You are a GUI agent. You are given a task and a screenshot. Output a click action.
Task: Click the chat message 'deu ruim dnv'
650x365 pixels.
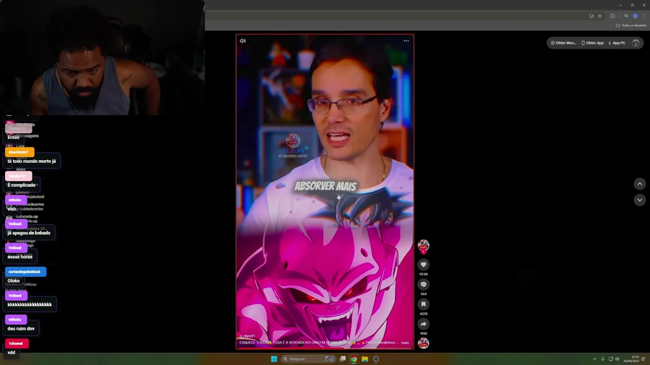coord(21,328)
